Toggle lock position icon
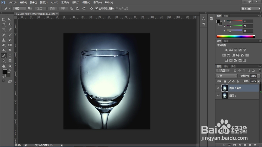The image size is (262, 147). (233, 81)
